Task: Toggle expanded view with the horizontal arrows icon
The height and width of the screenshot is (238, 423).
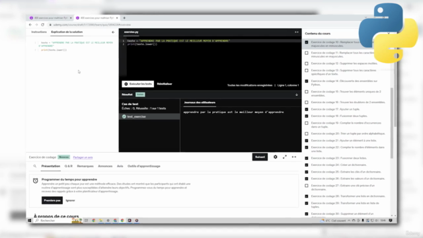Action: 294,157
